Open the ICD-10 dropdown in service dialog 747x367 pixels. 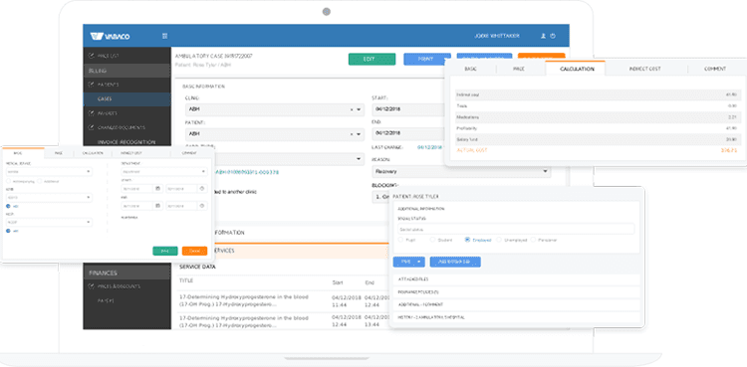click(49, 197)
